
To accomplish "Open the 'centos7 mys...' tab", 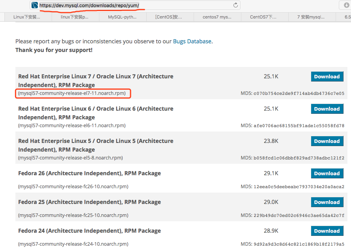I will (x=217, y=17).
